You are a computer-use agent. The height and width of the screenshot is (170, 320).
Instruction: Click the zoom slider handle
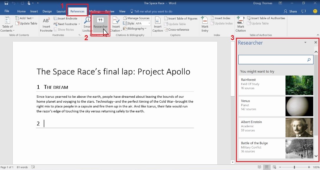(x=294, y=167)
